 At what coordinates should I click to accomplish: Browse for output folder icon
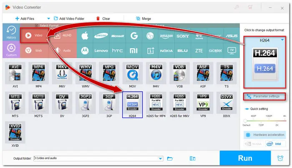170,158
